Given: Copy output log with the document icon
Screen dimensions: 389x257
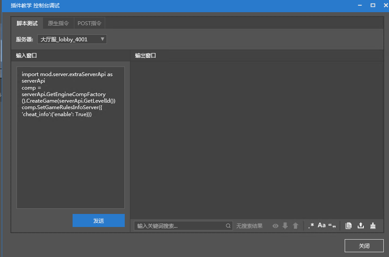Looking at the screenshot, I should click(348, 226).
